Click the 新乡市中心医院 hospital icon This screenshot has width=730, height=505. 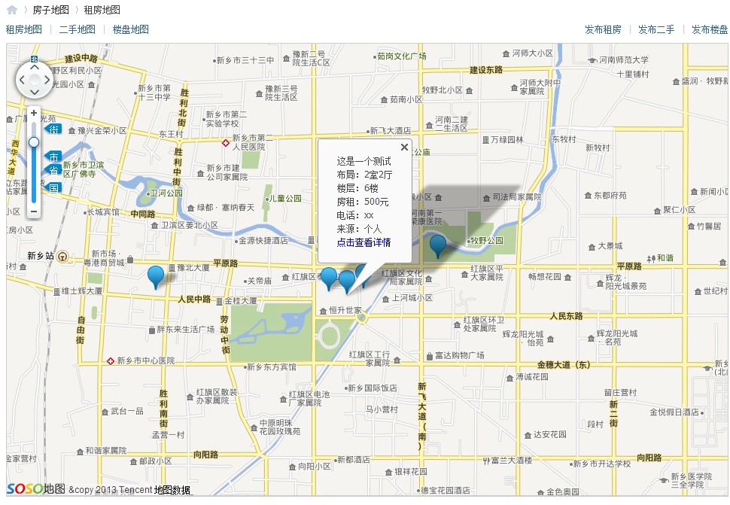tap(111, 361)
